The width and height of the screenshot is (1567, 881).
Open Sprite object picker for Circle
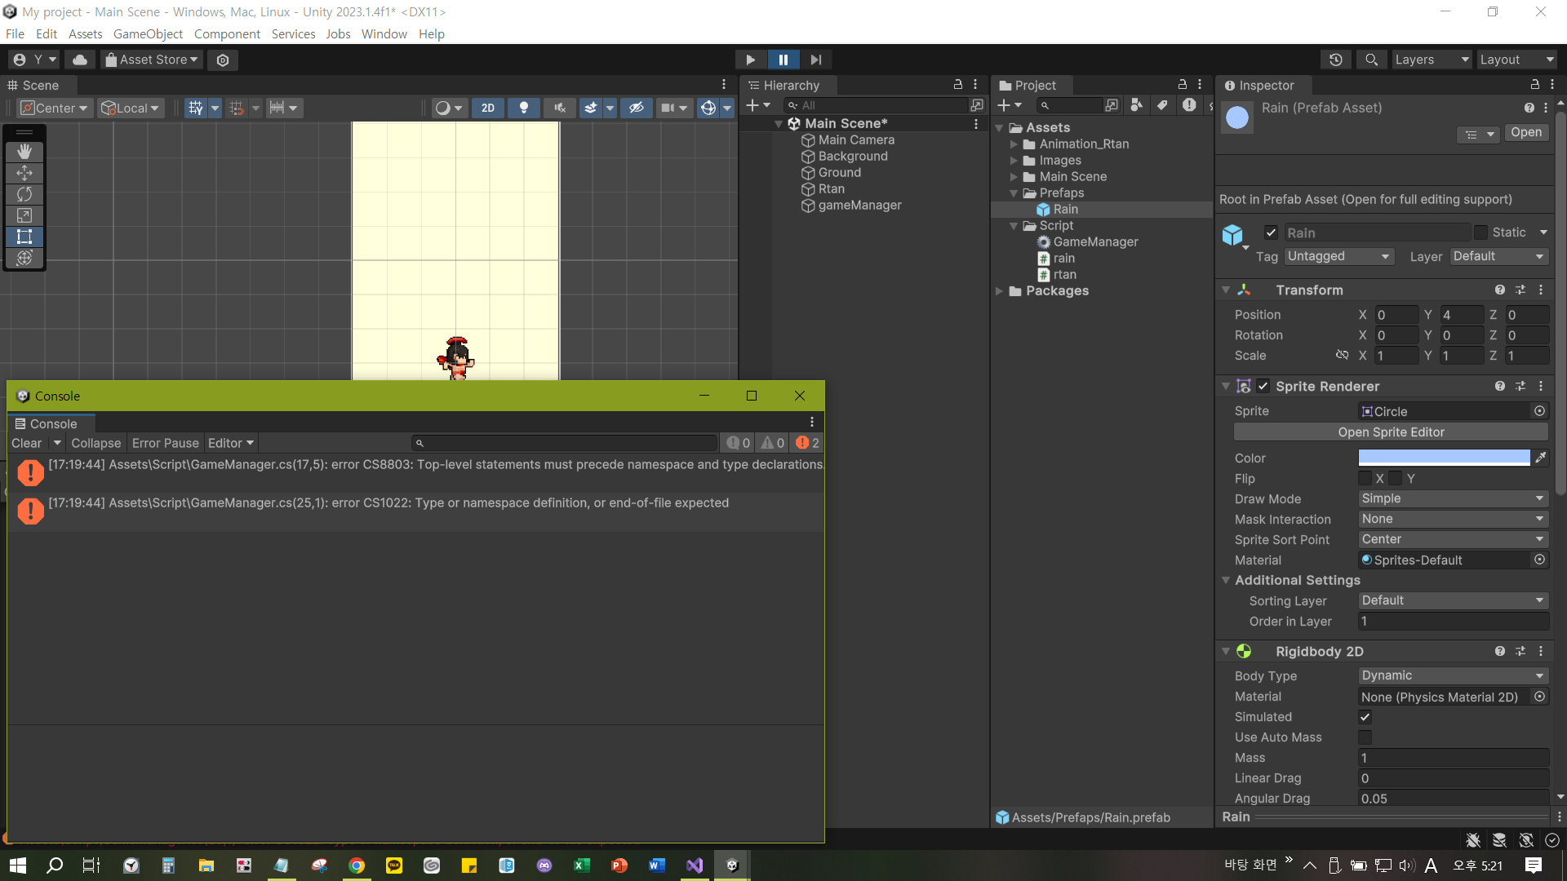pos(1540,412)
